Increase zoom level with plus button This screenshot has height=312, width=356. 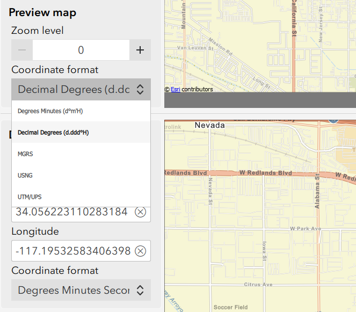tap(140, 50)
